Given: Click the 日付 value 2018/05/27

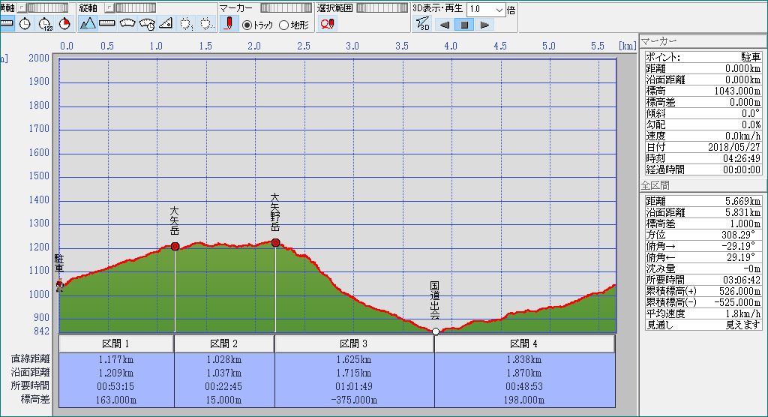Looking at the screenshot, I should point(734,147).
